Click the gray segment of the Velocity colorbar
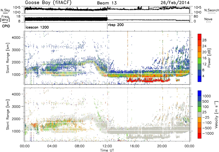 click(200, 114)
